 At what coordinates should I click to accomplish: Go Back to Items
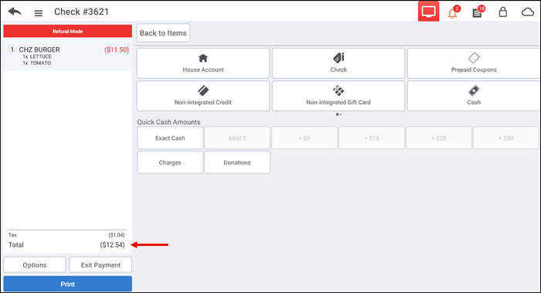click(x=163, y=33)
